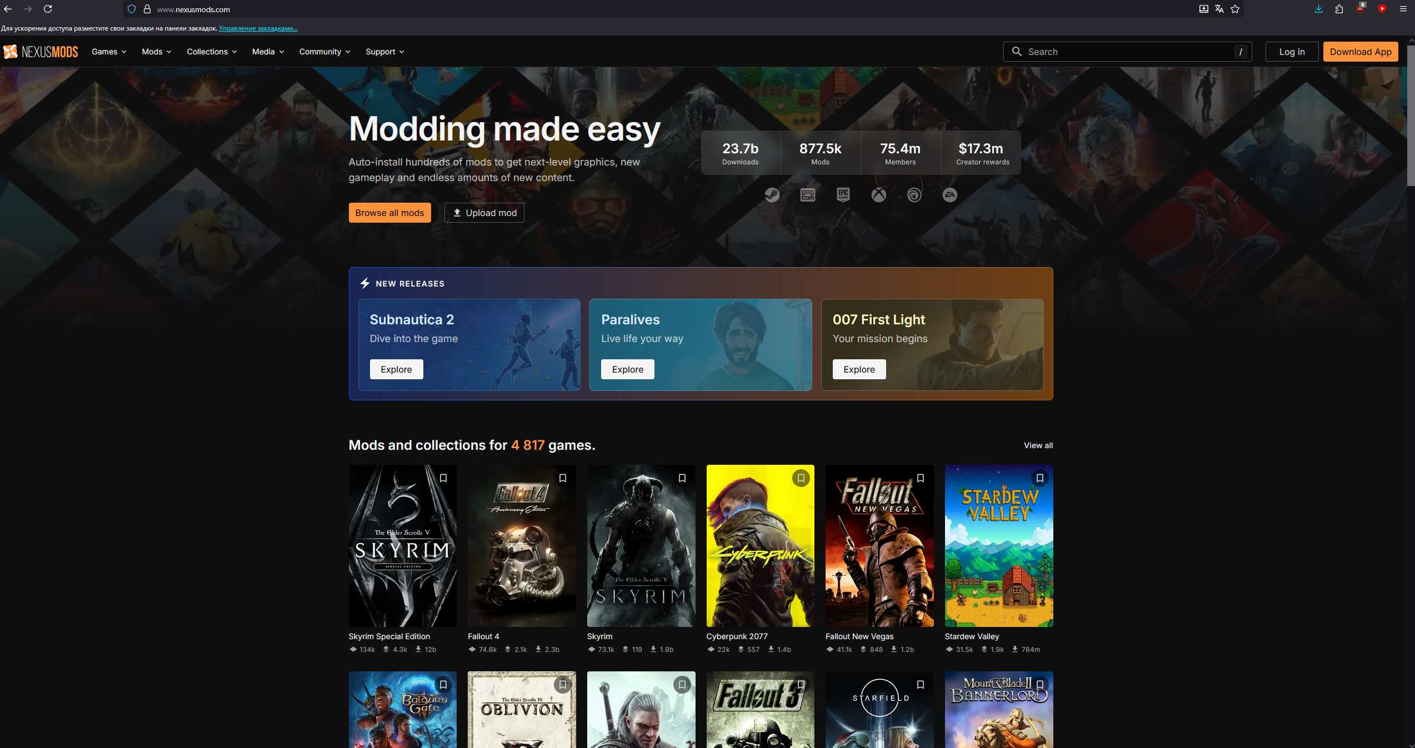Viewport: 1415px width, 748px height.
Task: Toggle the bookmark on the Oblivion cover
Action: pyautogui.click(x=563, y=685)
